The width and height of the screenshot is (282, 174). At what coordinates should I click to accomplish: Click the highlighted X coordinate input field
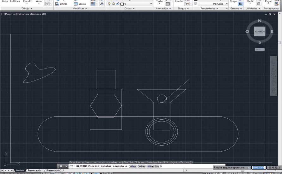point(258,168)
